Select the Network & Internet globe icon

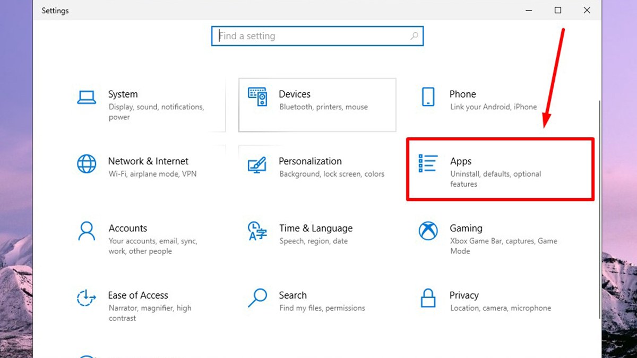(87, 164)
